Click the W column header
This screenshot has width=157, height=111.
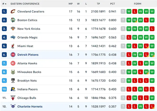tap(78, 4)
